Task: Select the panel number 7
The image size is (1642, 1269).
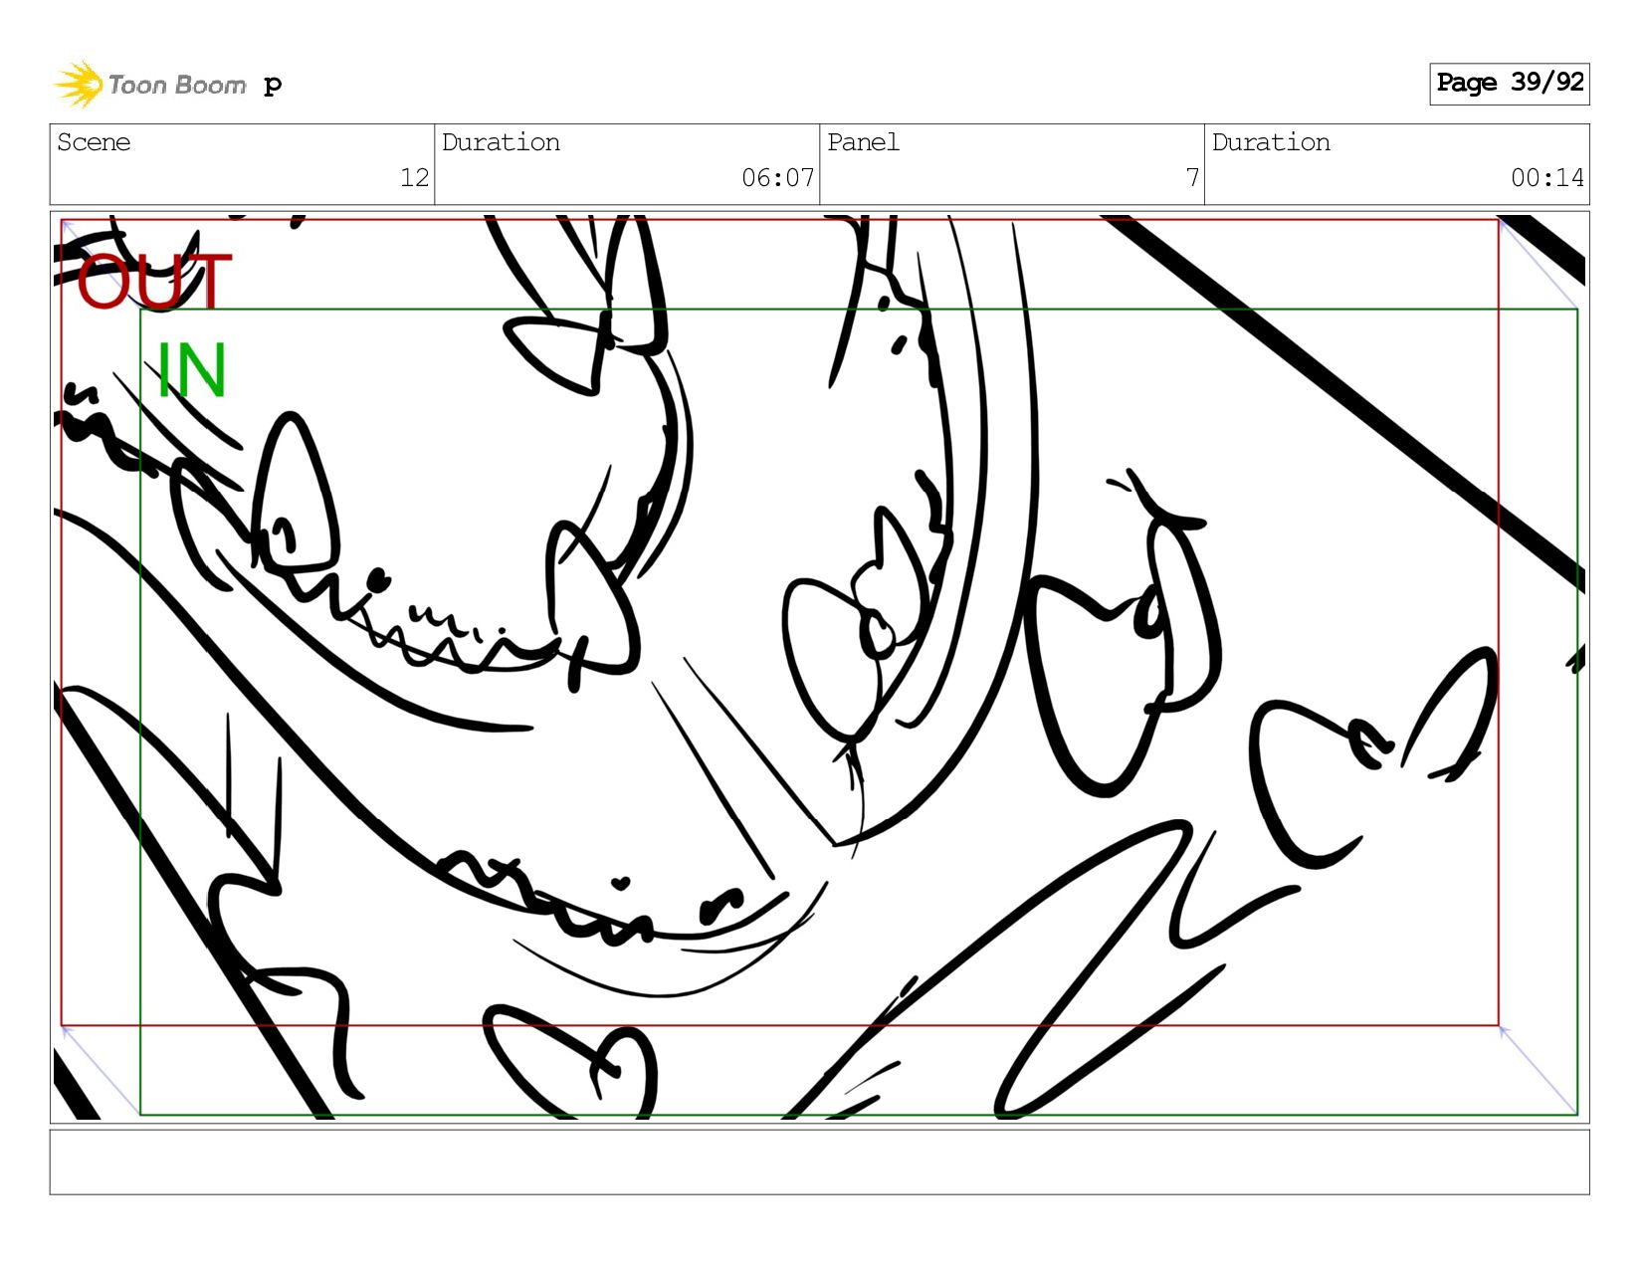Action: click(1192, 178)
